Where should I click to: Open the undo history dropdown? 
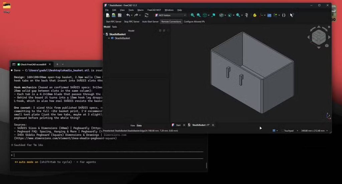click(x=132, y=15)
